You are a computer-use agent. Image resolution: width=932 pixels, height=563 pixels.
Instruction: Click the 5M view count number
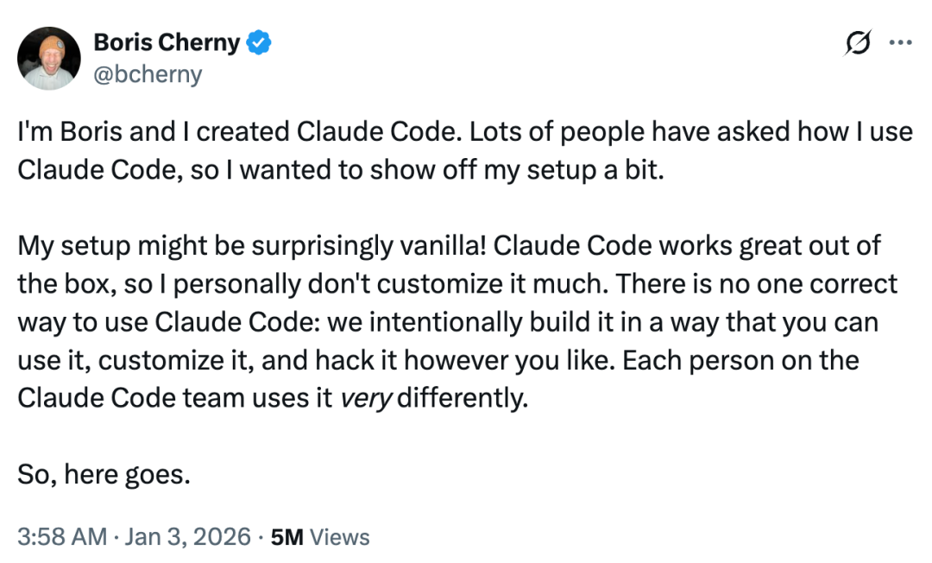coord(287,537)
